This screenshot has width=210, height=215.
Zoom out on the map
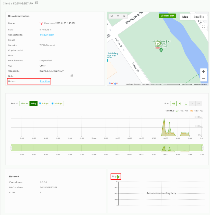(x=203, y=78)
